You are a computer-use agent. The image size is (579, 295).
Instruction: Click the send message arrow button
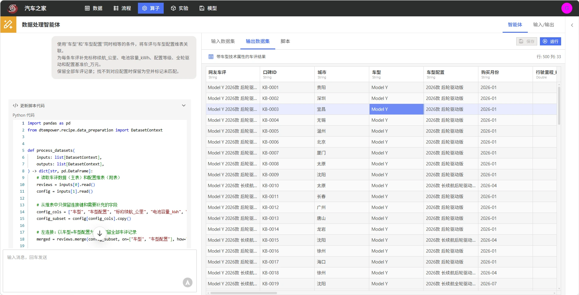click(x=188, y=282)
